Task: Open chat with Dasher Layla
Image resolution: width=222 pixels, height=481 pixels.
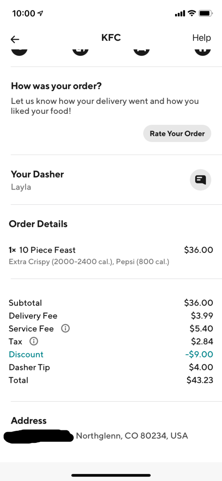Action: click(200, 180)
